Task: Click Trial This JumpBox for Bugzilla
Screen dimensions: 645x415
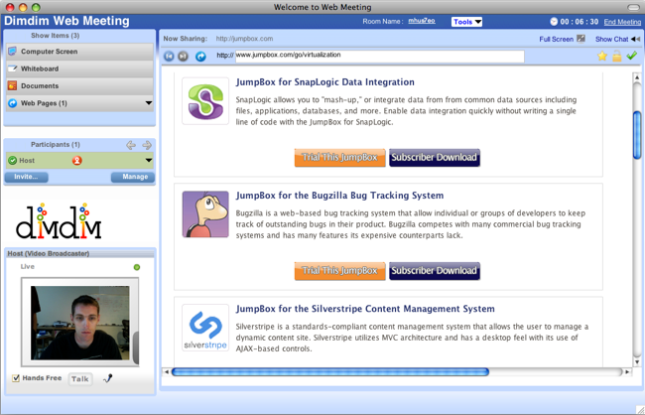Action: click(x=339, y=271)
